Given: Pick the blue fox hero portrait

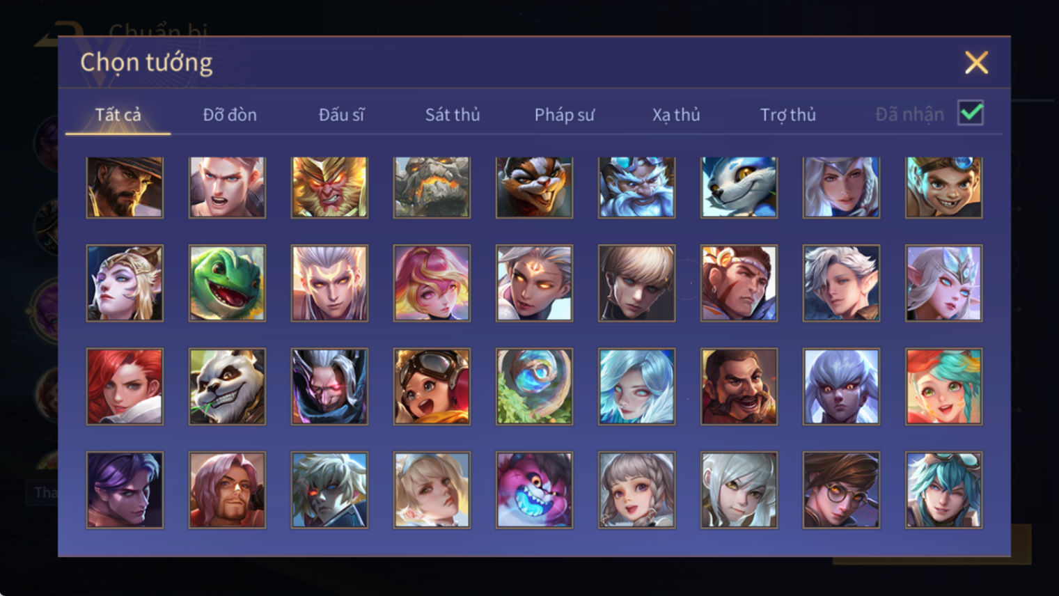Looking at the screenshot, I should coord(739,187).
